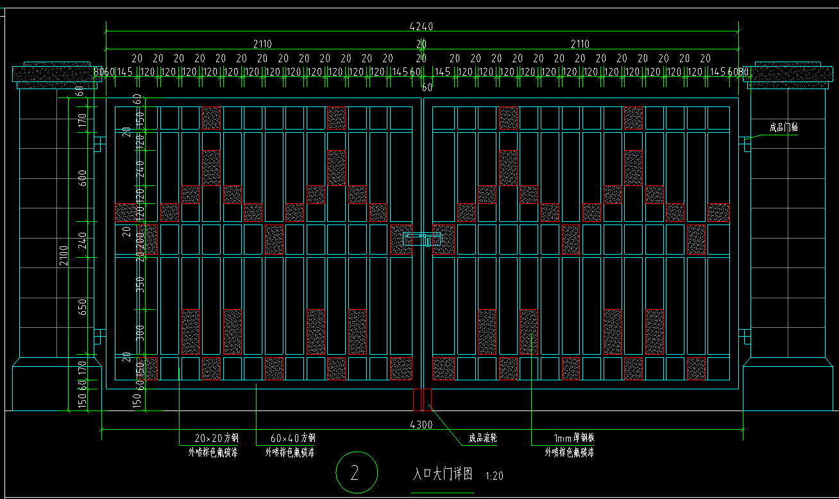
Task: Click the circled detail number 2
Action: (x=357, y=473)
